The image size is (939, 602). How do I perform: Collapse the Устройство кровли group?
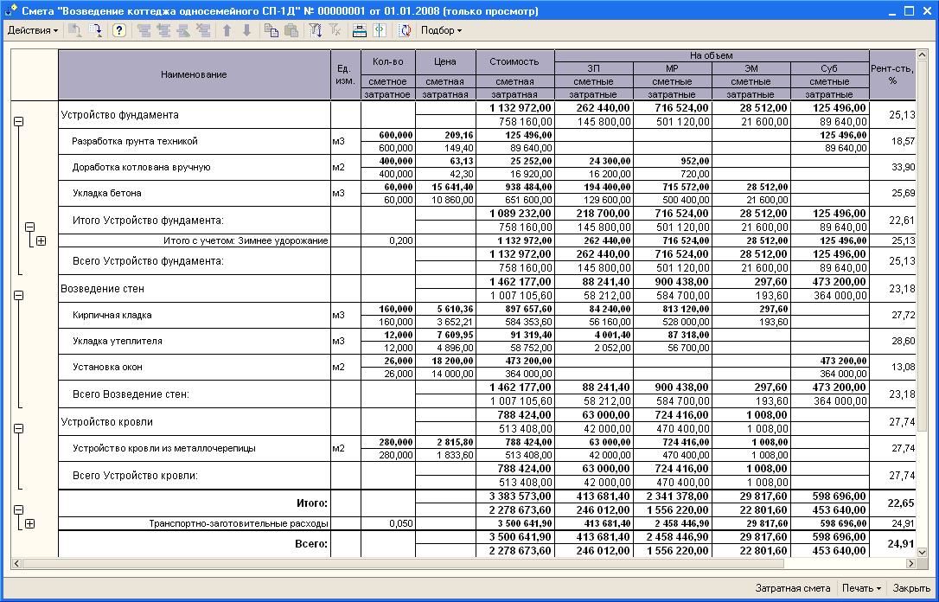(18, 429)
